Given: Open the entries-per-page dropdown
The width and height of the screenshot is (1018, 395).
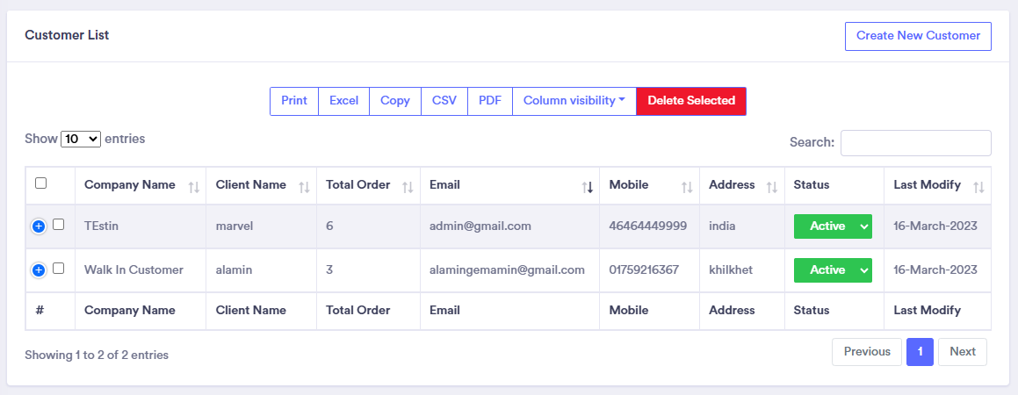Looking at the screenshot, I should tap(81, 139).
